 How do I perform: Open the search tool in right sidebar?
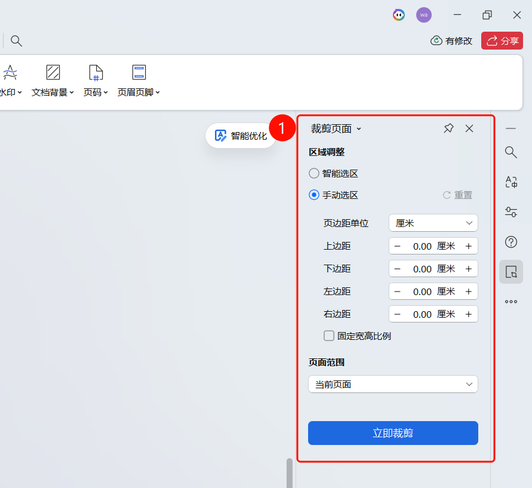coord(511,152)
